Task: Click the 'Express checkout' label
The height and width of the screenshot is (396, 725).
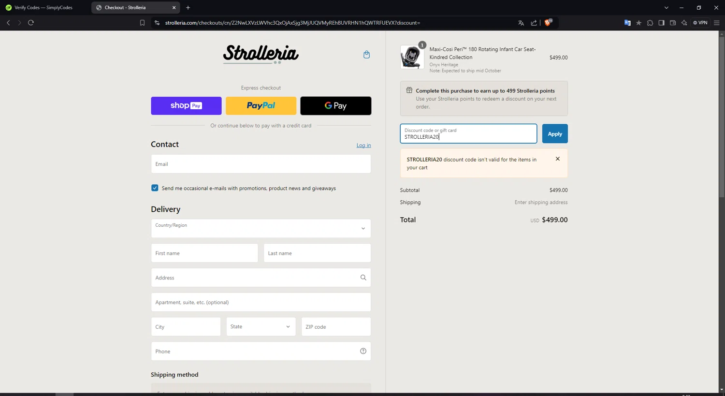Action: coord(261,88)
